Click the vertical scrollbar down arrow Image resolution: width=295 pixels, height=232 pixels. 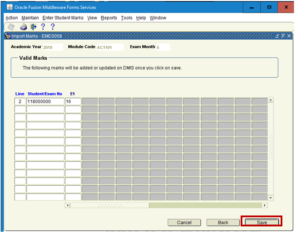pyautogui.click(x=270, y=198)
